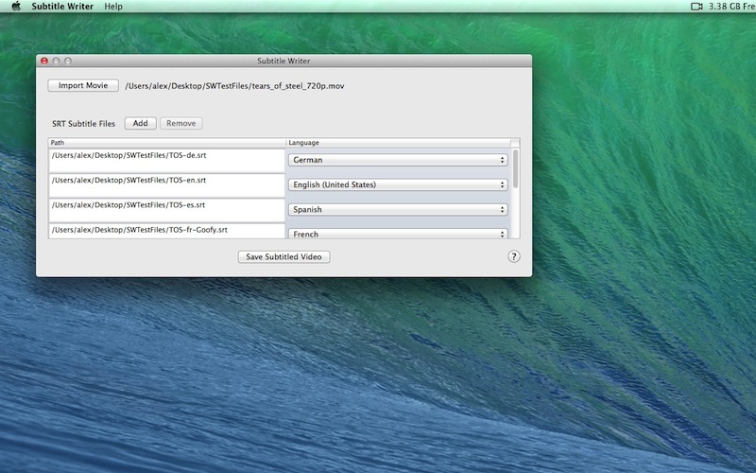Click the SRT Subtitle Files label

84,124
